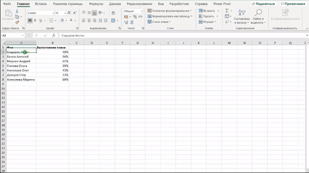Viewport: 309px width, 173px height.
Task: Align text to vertical middle
Action: 89,13
